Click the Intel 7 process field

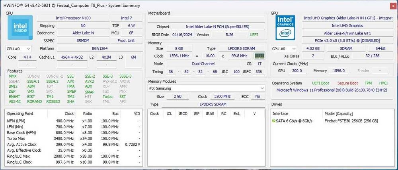pos(126,18)
